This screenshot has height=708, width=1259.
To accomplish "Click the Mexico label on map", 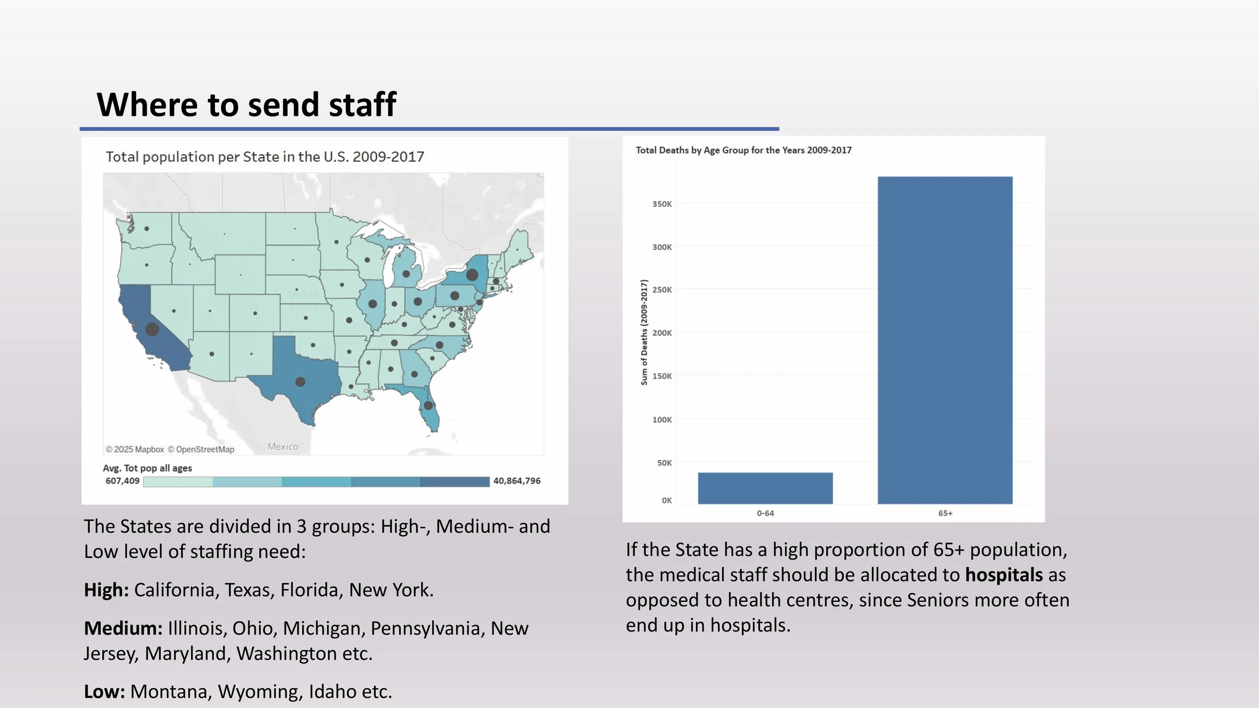I will [283, 447].
